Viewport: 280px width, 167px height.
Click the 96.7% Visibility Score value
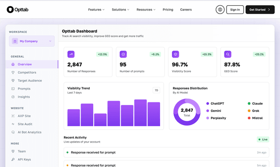point(180,65)
